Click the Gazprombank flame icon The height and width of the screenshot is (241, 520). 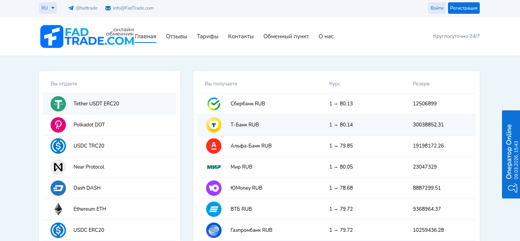pyautogui.click(x=214, y=230)
